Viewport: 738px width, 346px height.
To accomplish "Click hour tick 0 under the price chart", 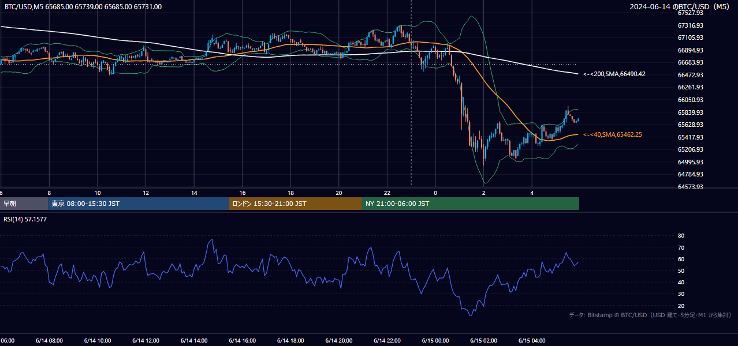I will (435, 193).
